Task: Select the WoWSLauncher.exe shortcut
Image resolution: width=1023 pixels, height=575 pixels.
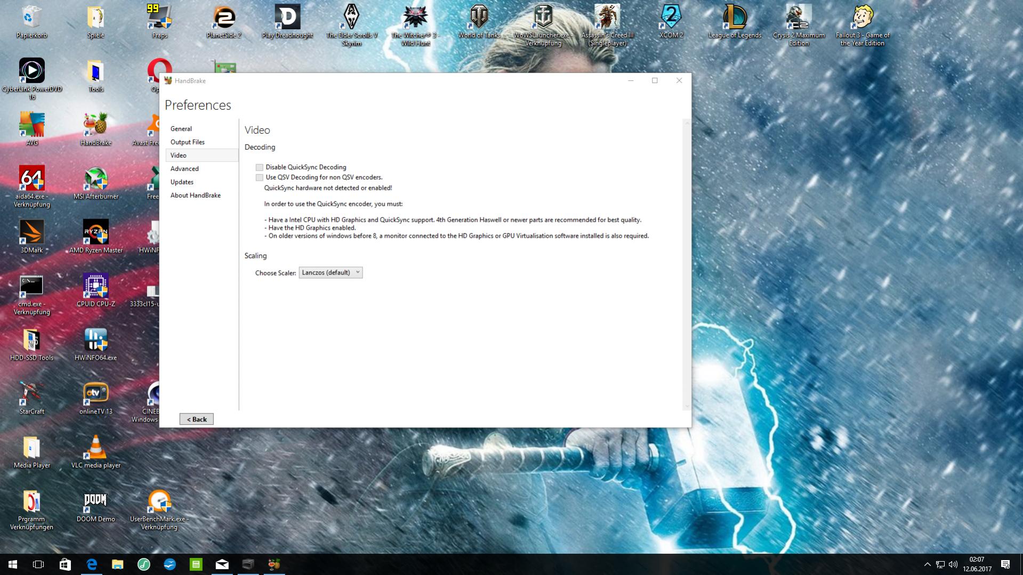Action: coord(543,26)
